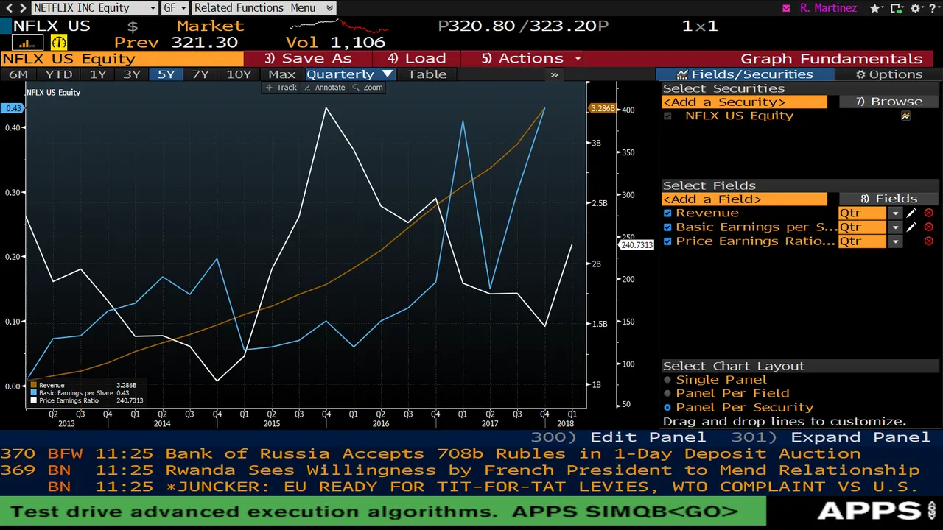This screenshot has width=943, height=530.
Task: Select the 1Y time range tab
Action: click(x=98, y=74)
